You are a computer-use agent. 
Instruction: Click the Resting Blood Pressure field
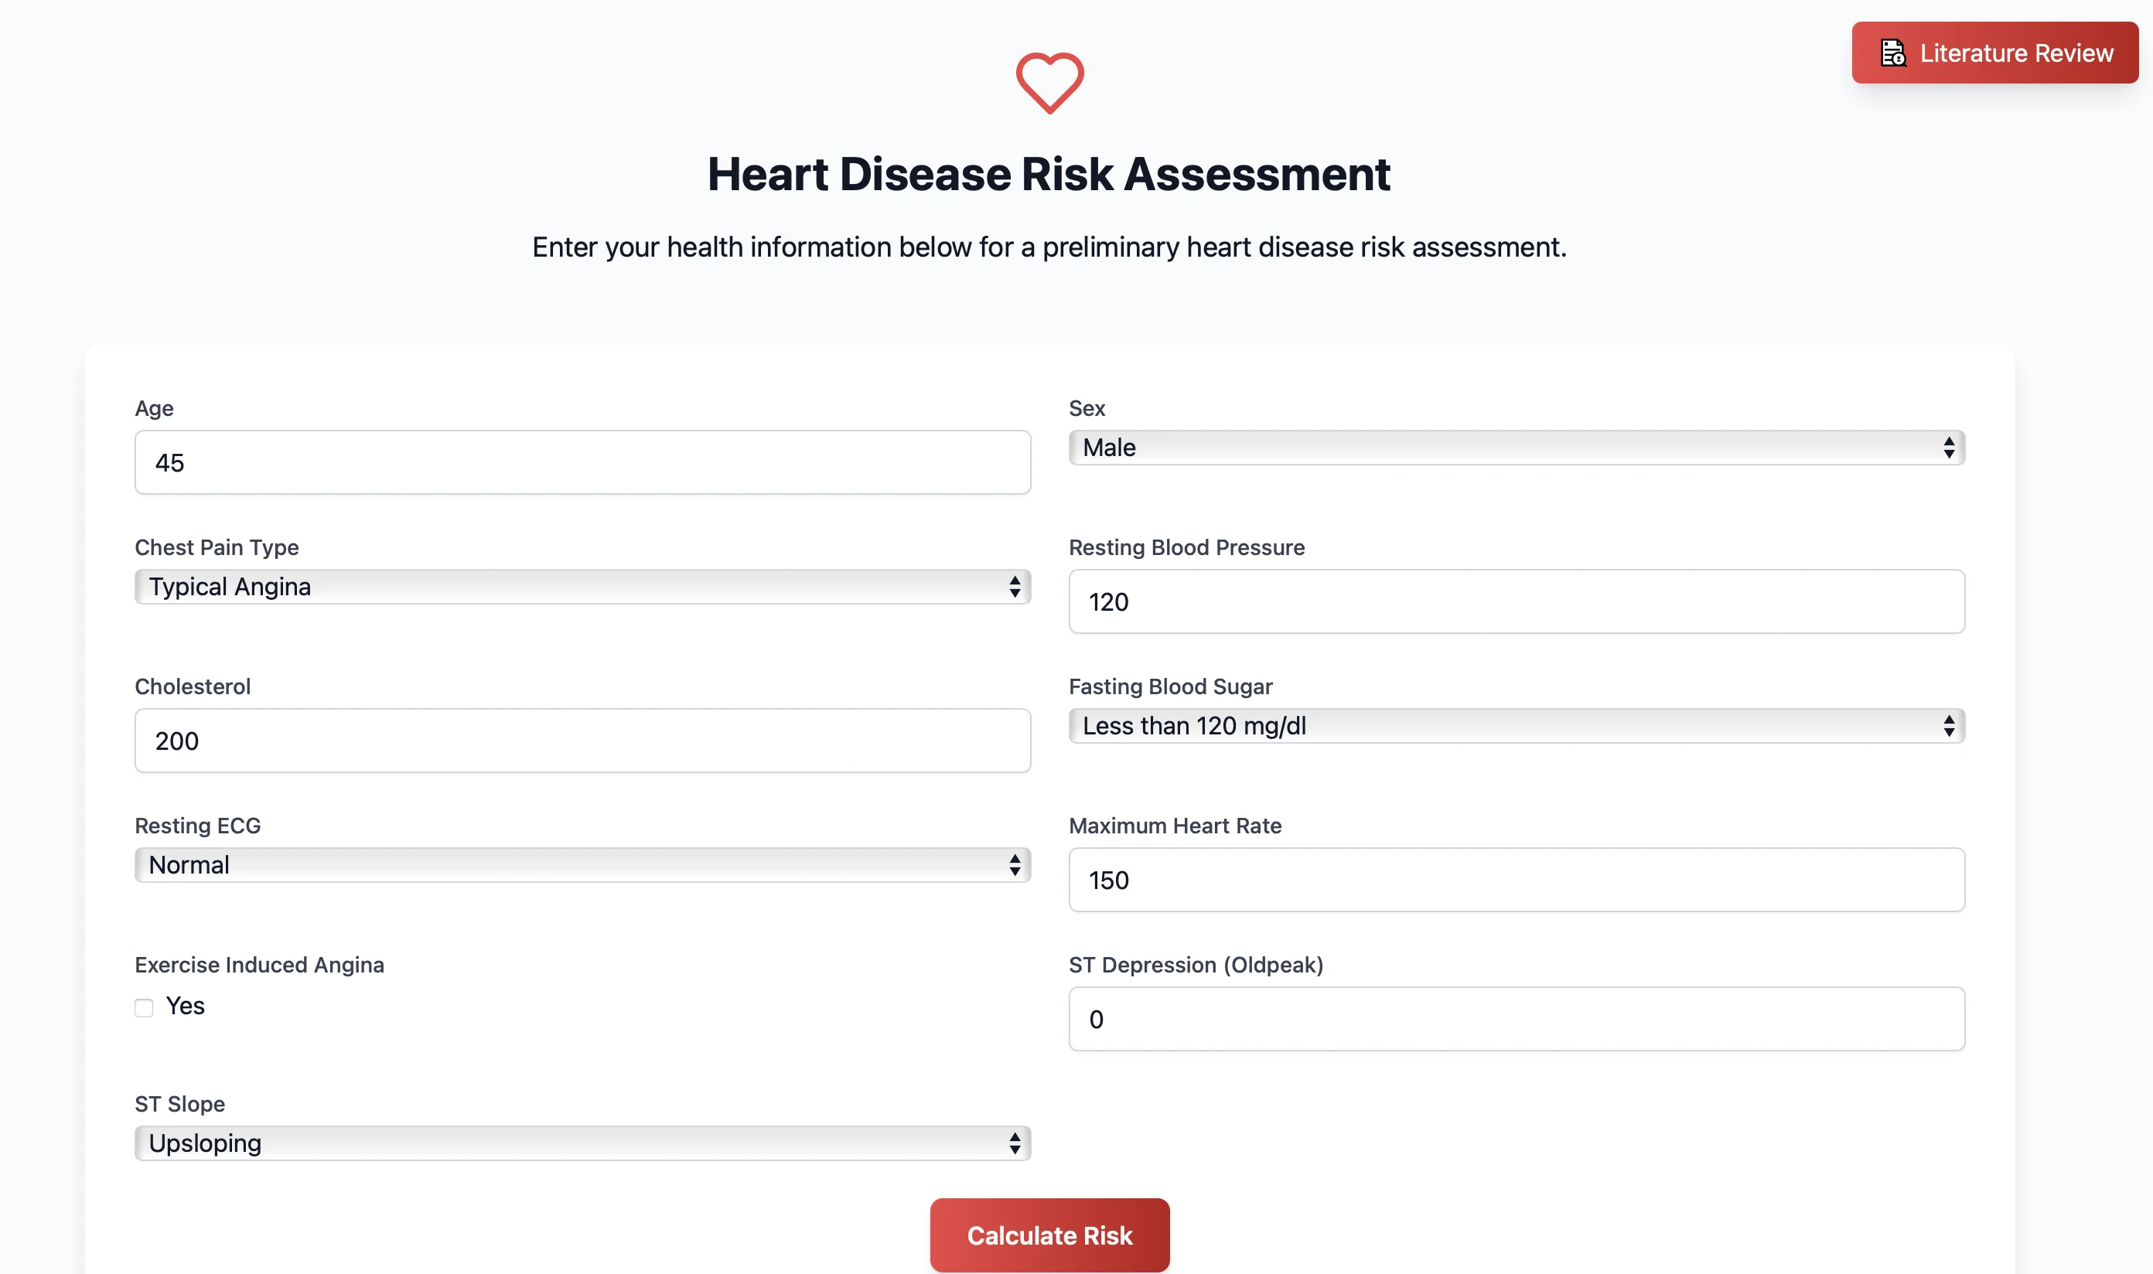[1517, 601]
